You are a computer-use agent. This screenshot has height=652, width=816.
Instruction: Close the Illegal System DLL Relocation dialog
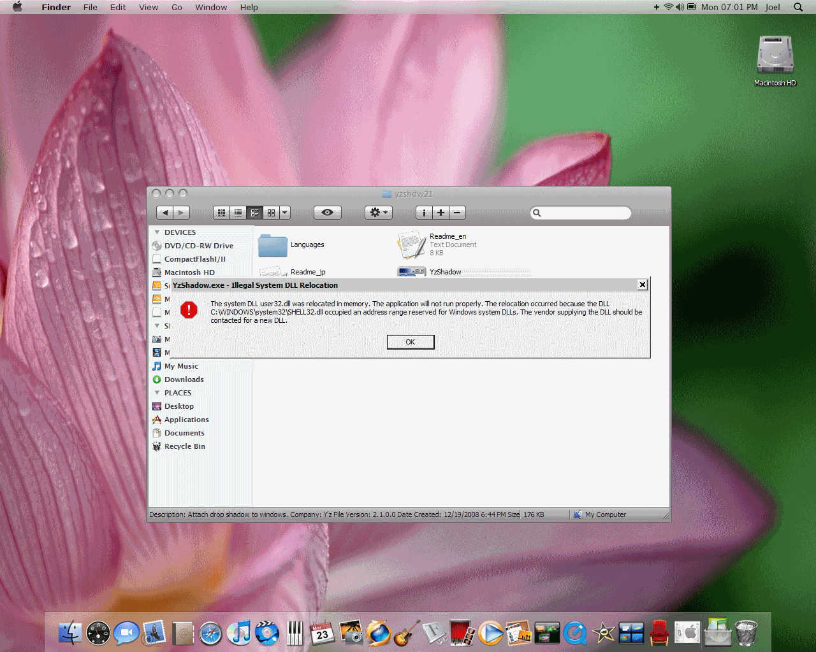(643, 285)
